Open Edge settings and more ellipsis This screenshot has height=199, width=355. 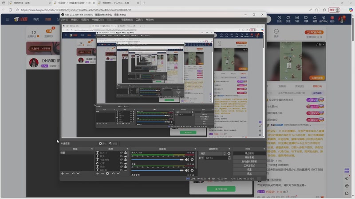click(x=344, y=10)
